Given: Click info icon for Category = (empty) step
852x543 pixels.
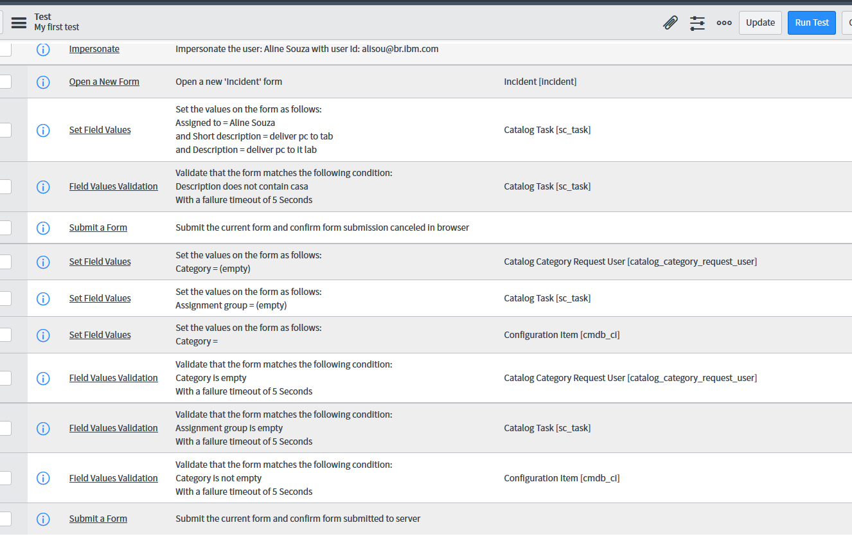Looking at the screenshot, I should [43, 262].
